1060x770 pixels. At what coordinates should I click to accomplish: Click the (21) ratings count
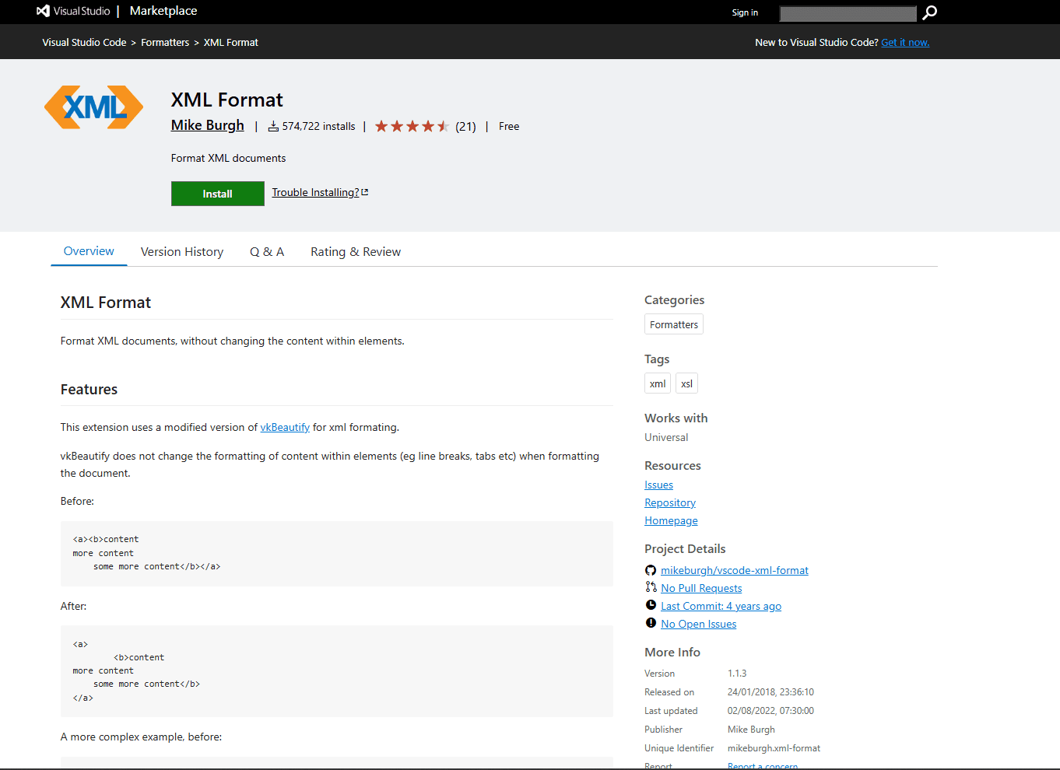coord(465,126)
